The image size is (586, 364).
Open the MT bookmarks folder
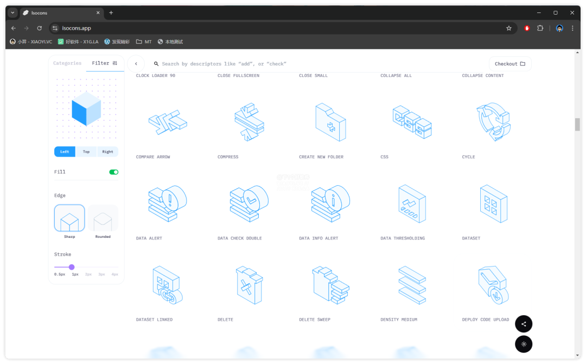144,42
